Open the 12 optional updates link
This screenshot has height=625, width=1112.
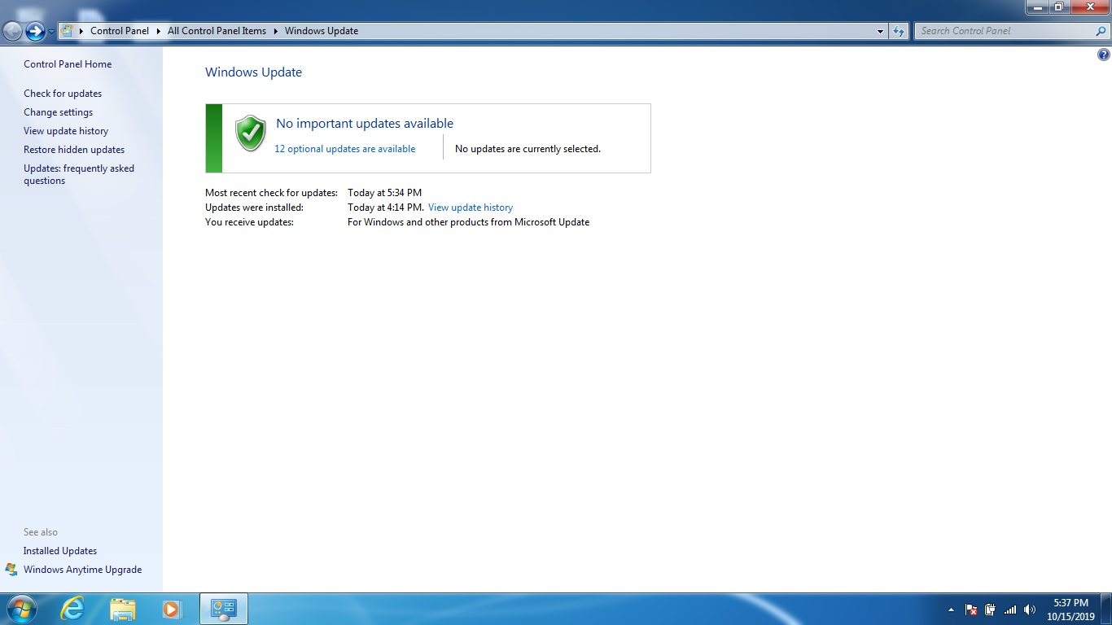[x=344, y=149]
